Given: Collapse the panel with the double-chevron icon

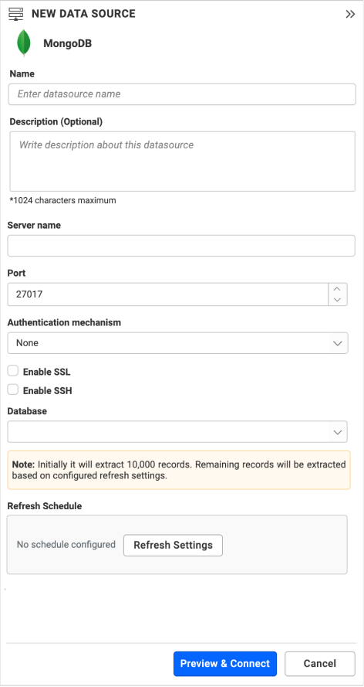Looking at the screenshot, I should (350, 14).
